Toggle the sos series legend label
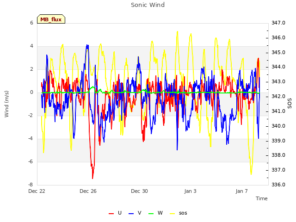The height and width of the screenshot is (222, 296). [x=183, y=213]
